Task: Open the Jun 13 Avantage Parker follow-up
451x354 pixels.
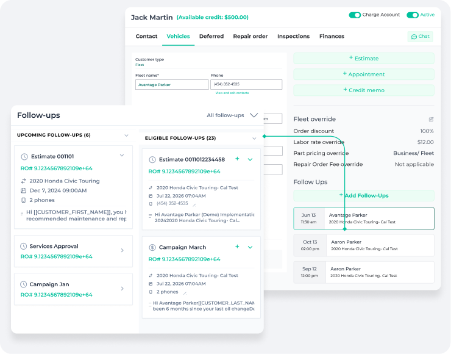Action: [364, 219]
